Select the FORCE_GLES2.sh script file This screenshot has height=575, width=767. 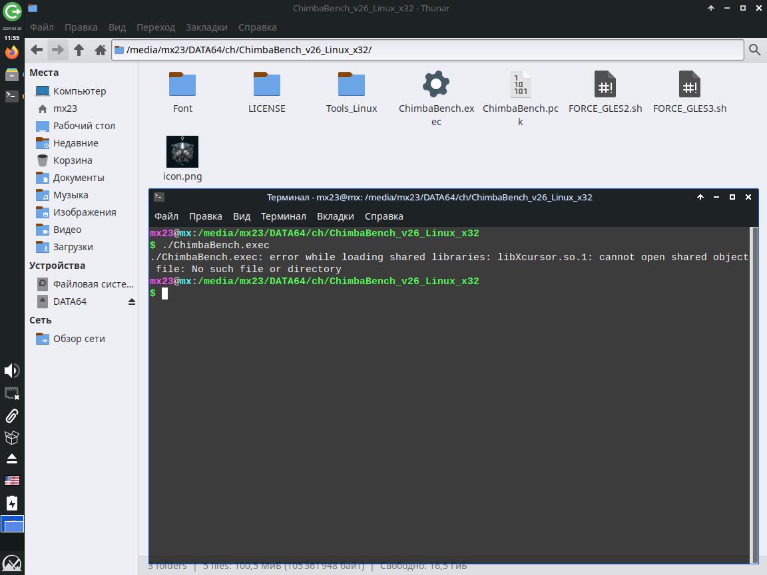[605, 85]
